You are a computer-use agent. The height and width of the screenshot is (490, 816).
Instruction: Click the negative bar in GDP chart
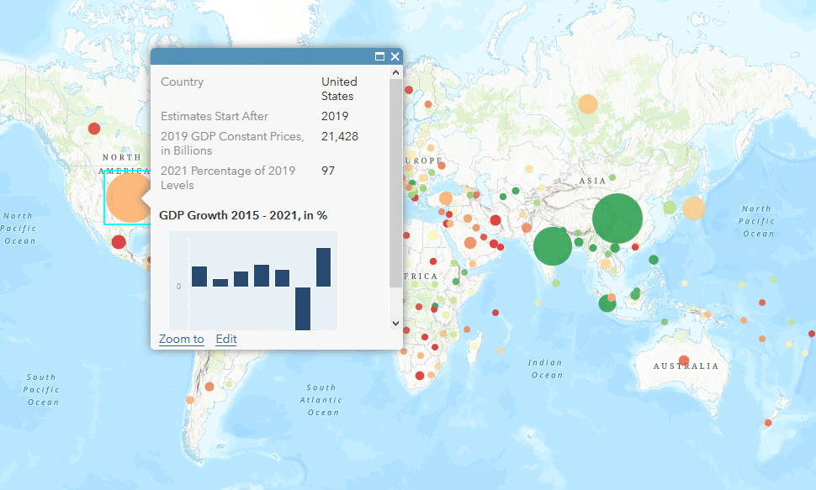click(x=303, y=308)
